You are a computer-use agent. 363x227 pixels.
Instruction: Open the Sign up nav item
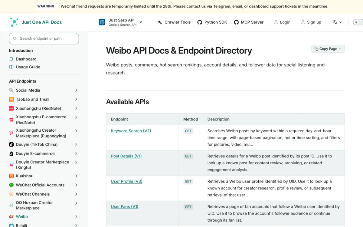[311, 22]
